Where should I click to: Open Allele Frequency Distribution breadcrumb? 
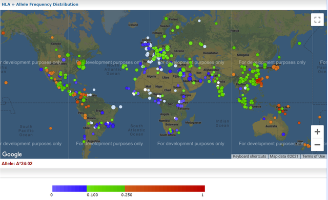click(x=47, y=5)
